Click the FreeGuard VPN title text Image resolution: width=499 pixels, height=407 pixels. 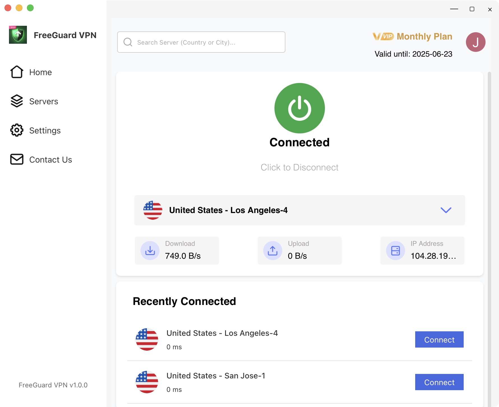coord(65,35)
